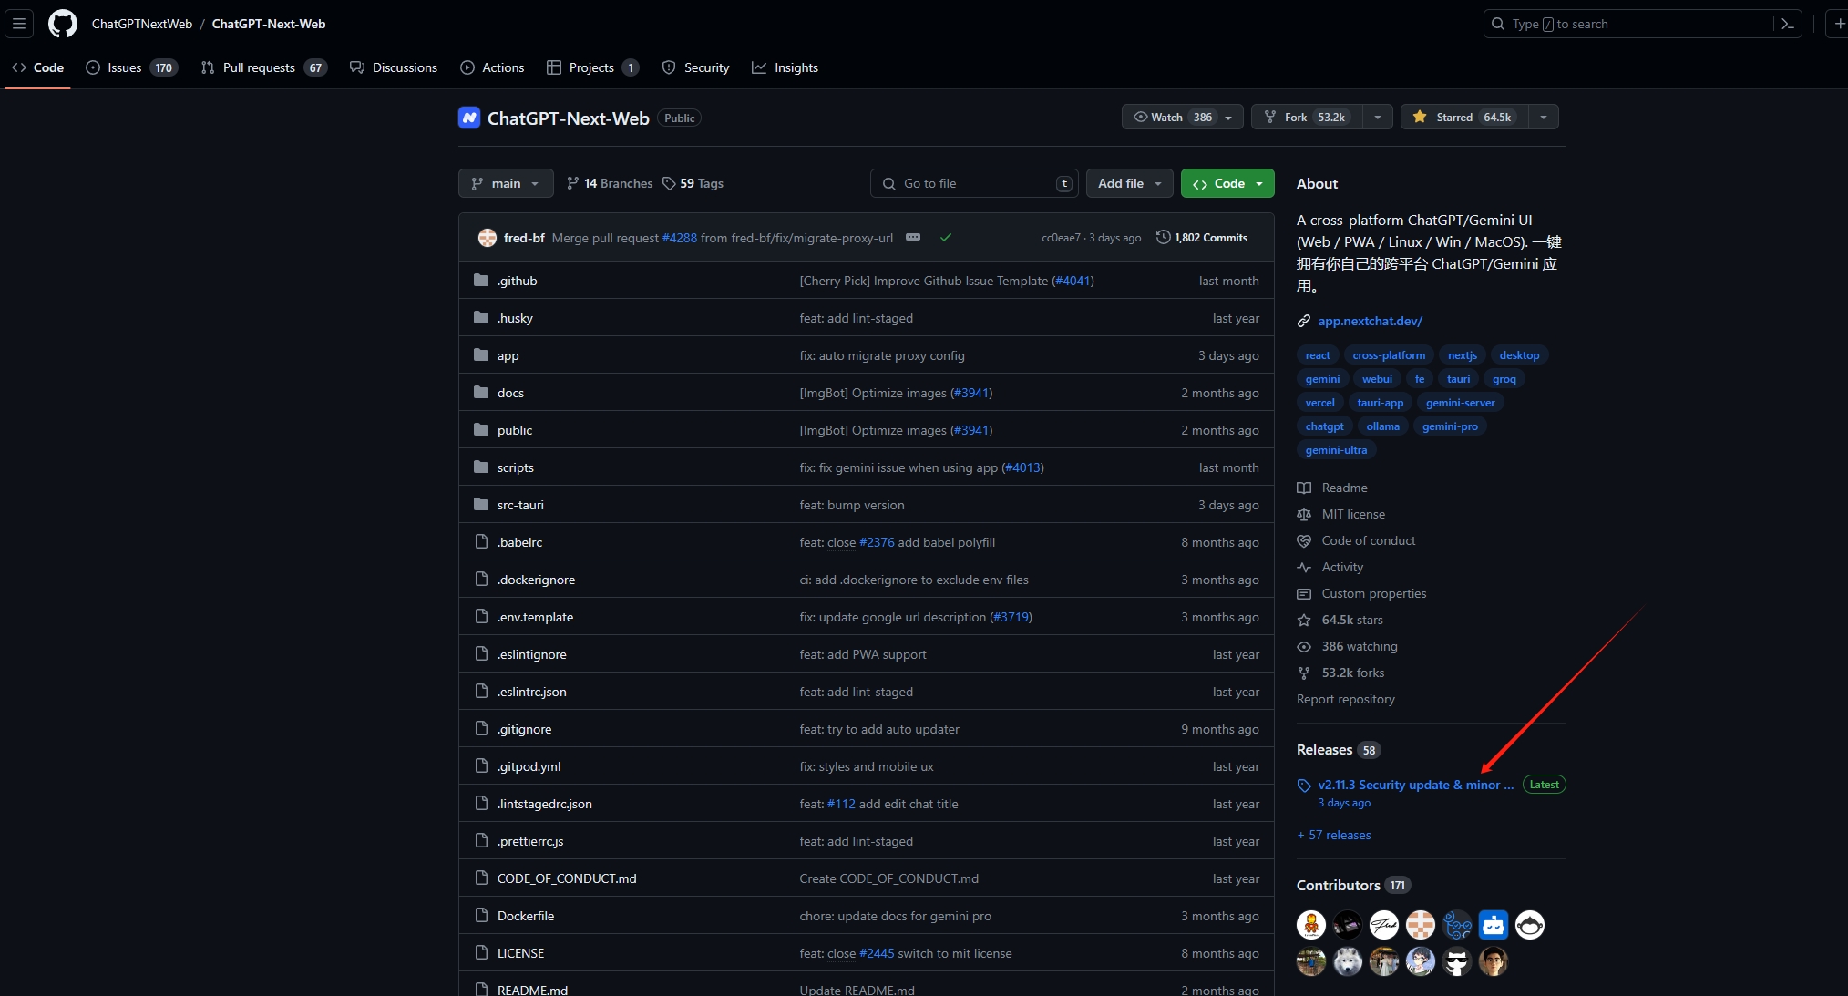Click the first contributor avatar
This screenshot has width=1848, height=996.
coord(1310,925)
